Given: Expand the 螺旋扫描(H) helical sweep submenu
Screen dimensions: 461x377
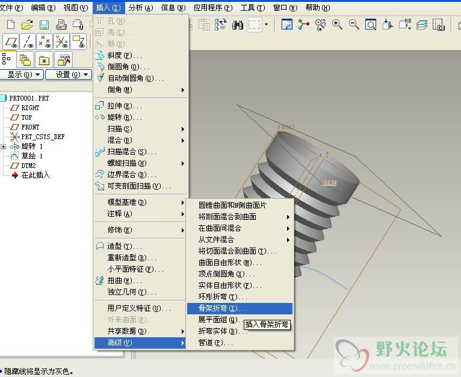Looking at the screenshot, I should [141, 163].
